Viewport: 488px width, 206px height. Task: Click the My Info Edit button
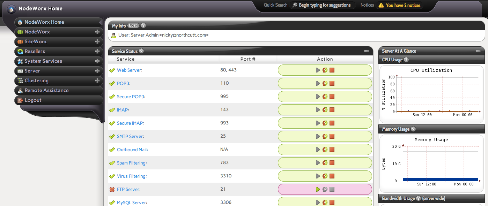[x=133, y=25]
